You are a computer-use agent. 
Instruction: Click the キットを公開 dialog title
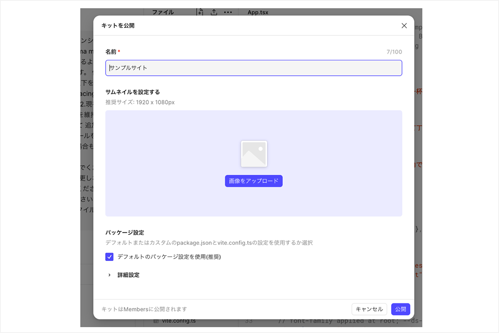pyautogui.click(x=118, y=25)
